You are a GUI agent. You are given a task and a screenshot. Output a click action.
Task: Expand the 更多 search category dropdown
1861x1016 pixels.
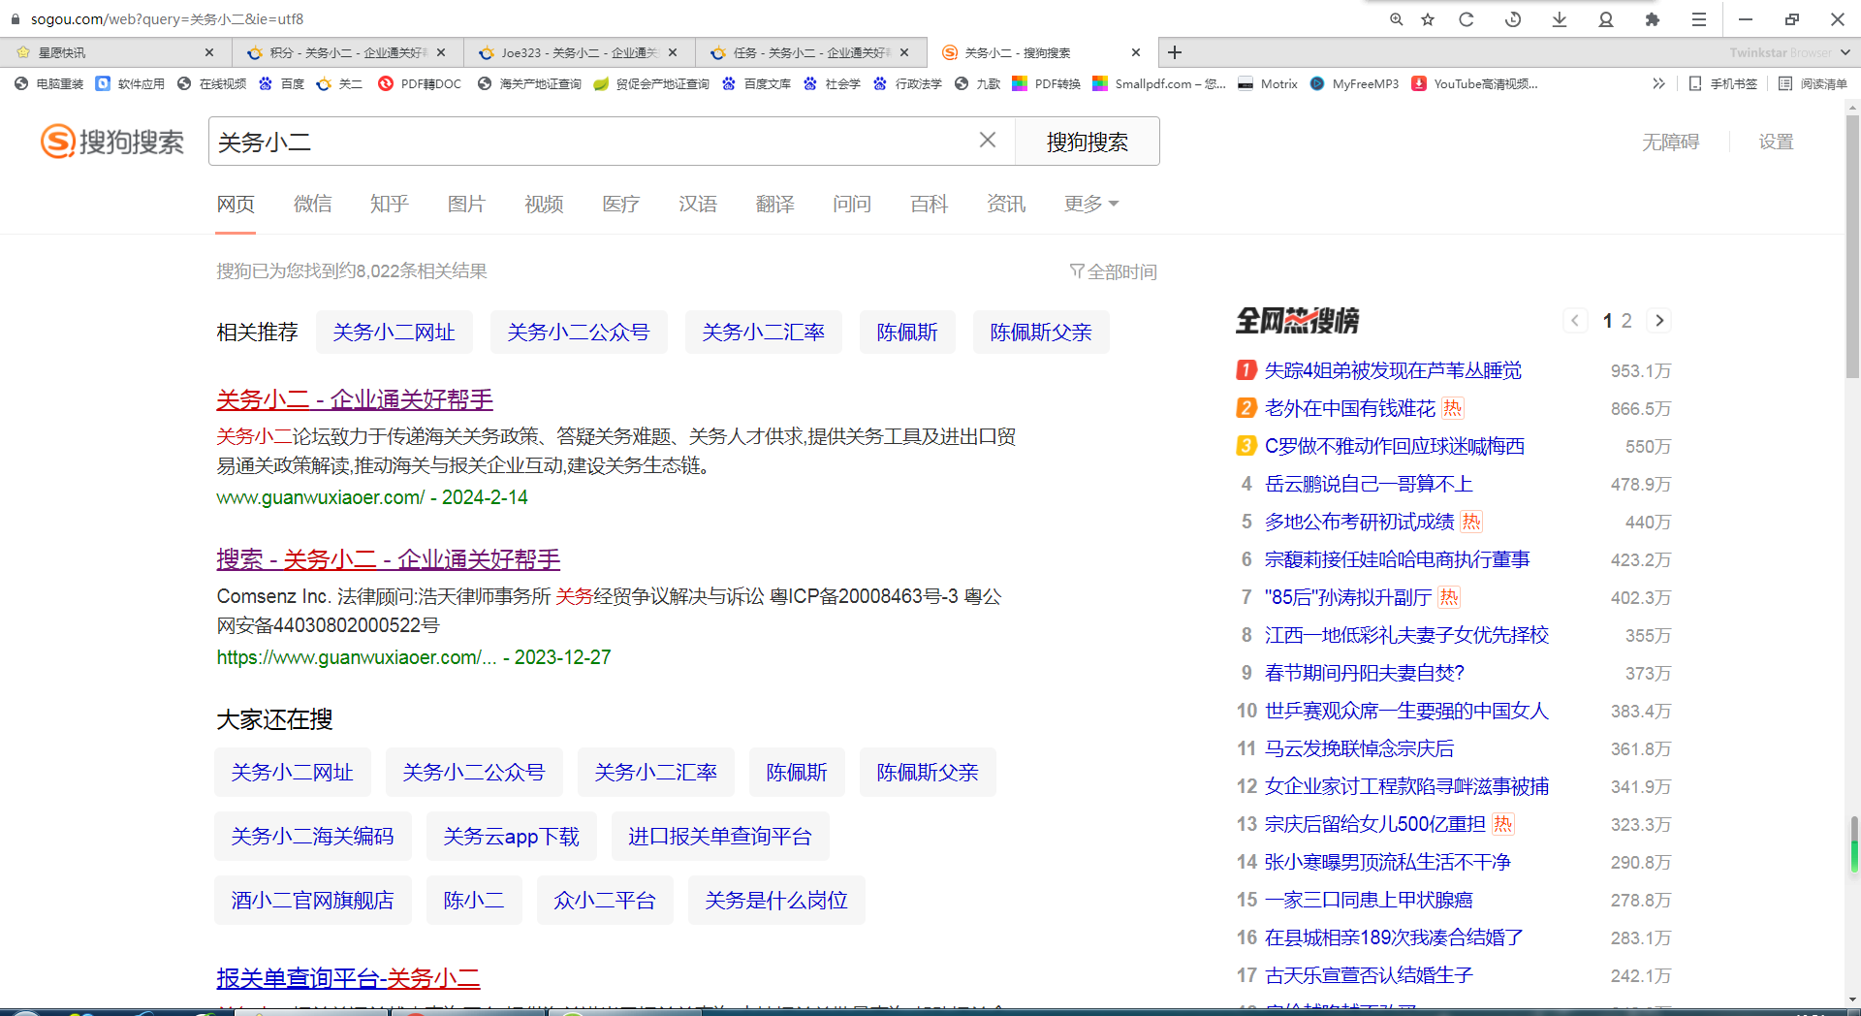(x=1091, y=204)
